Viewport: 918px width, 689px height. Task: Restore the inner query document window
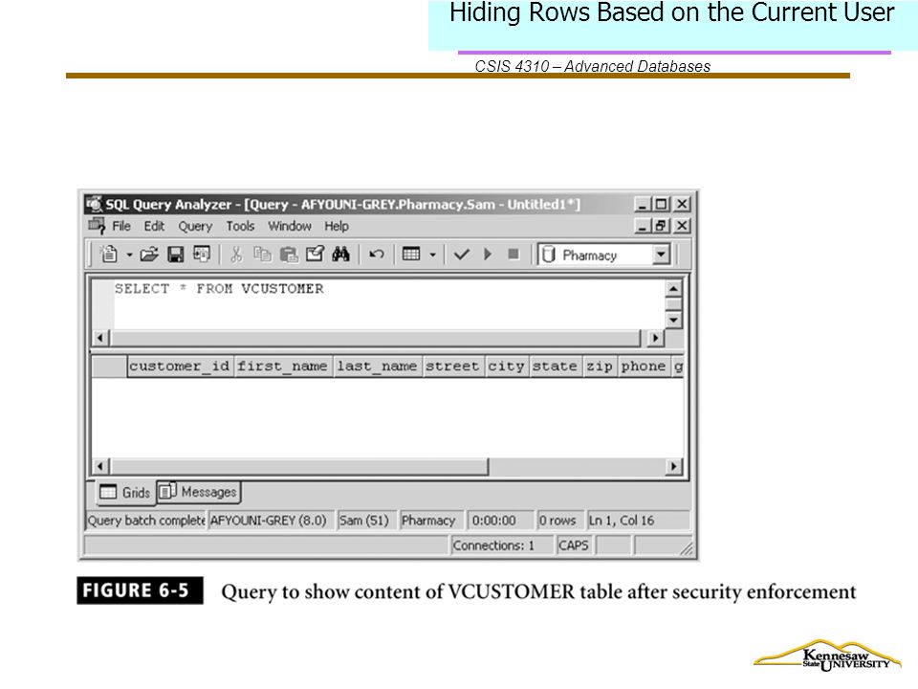pyautogui.click(x=662, y=226)
